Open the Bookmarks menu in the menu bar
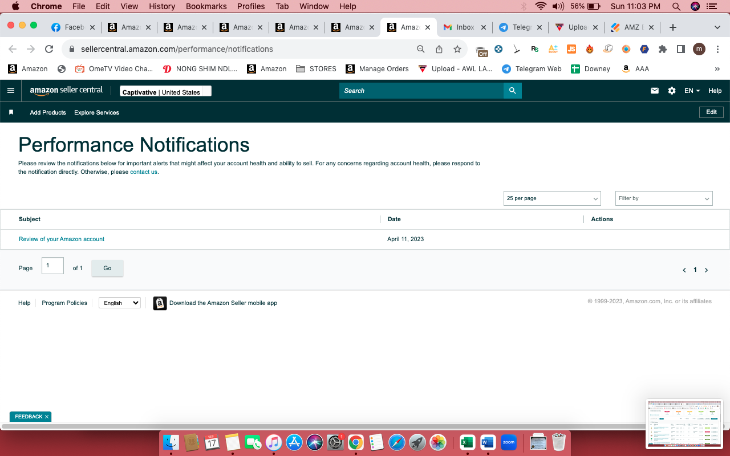The width and height of the screenshot is (730, 456). 206,6
